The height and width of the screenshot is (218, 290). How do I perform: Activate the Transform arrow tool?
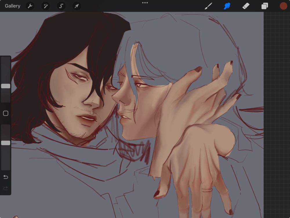pyautogui.click(x=77, y=6)
